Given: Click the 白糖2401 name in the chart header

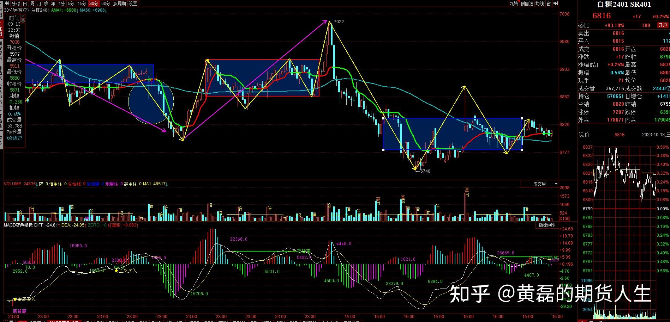Looking at the screenshot, I should (x=40, y=10).
